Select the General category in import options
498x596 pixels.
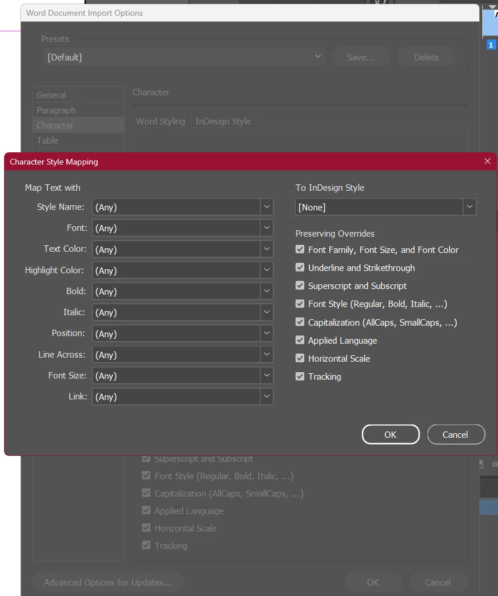79,95
